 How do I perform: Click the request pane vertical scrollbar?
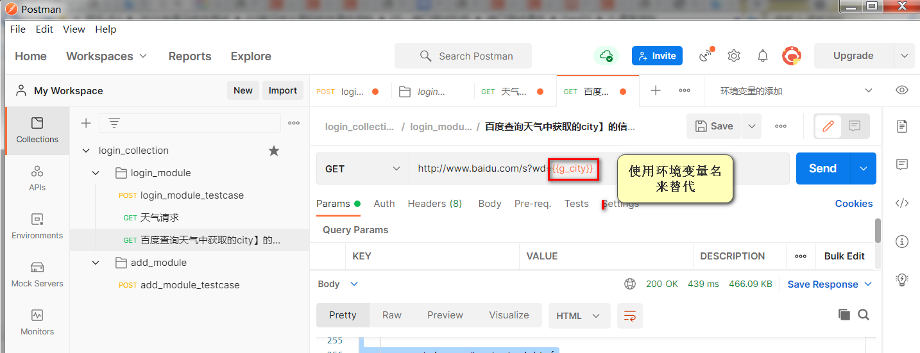[878, 231]
